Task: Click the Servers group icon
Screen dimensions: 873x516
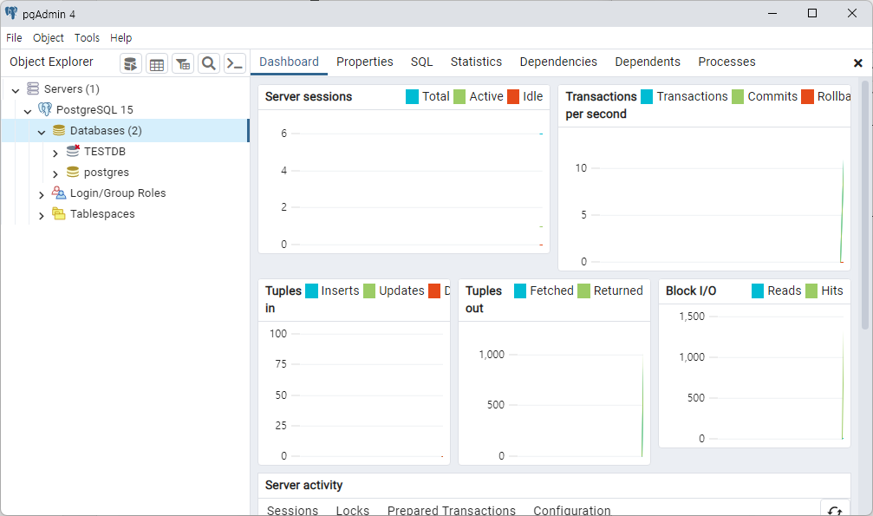Action: point(34,88)
